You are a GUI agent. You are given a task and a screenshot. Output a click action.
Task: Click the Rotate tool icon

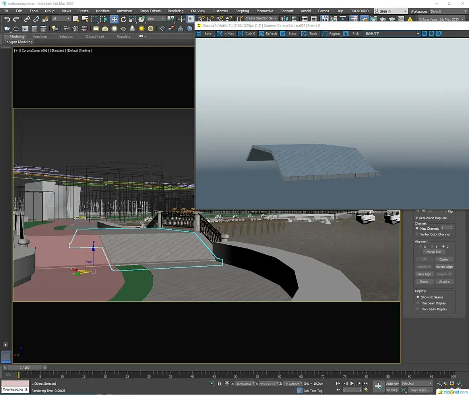pos(123,19)
